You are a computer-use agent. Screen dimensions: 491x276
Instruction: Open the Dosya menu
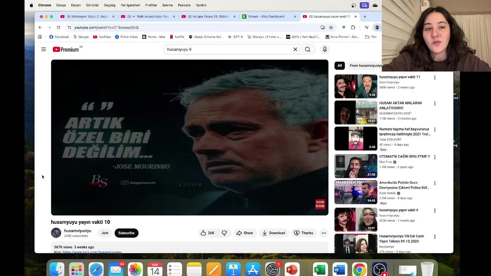[61, 5]
